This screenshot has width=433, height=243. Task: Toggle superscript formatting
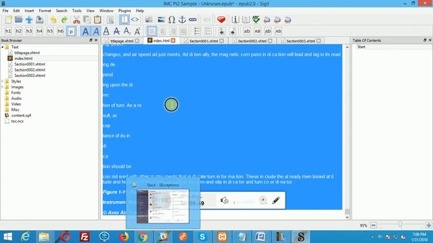point(137,31)
